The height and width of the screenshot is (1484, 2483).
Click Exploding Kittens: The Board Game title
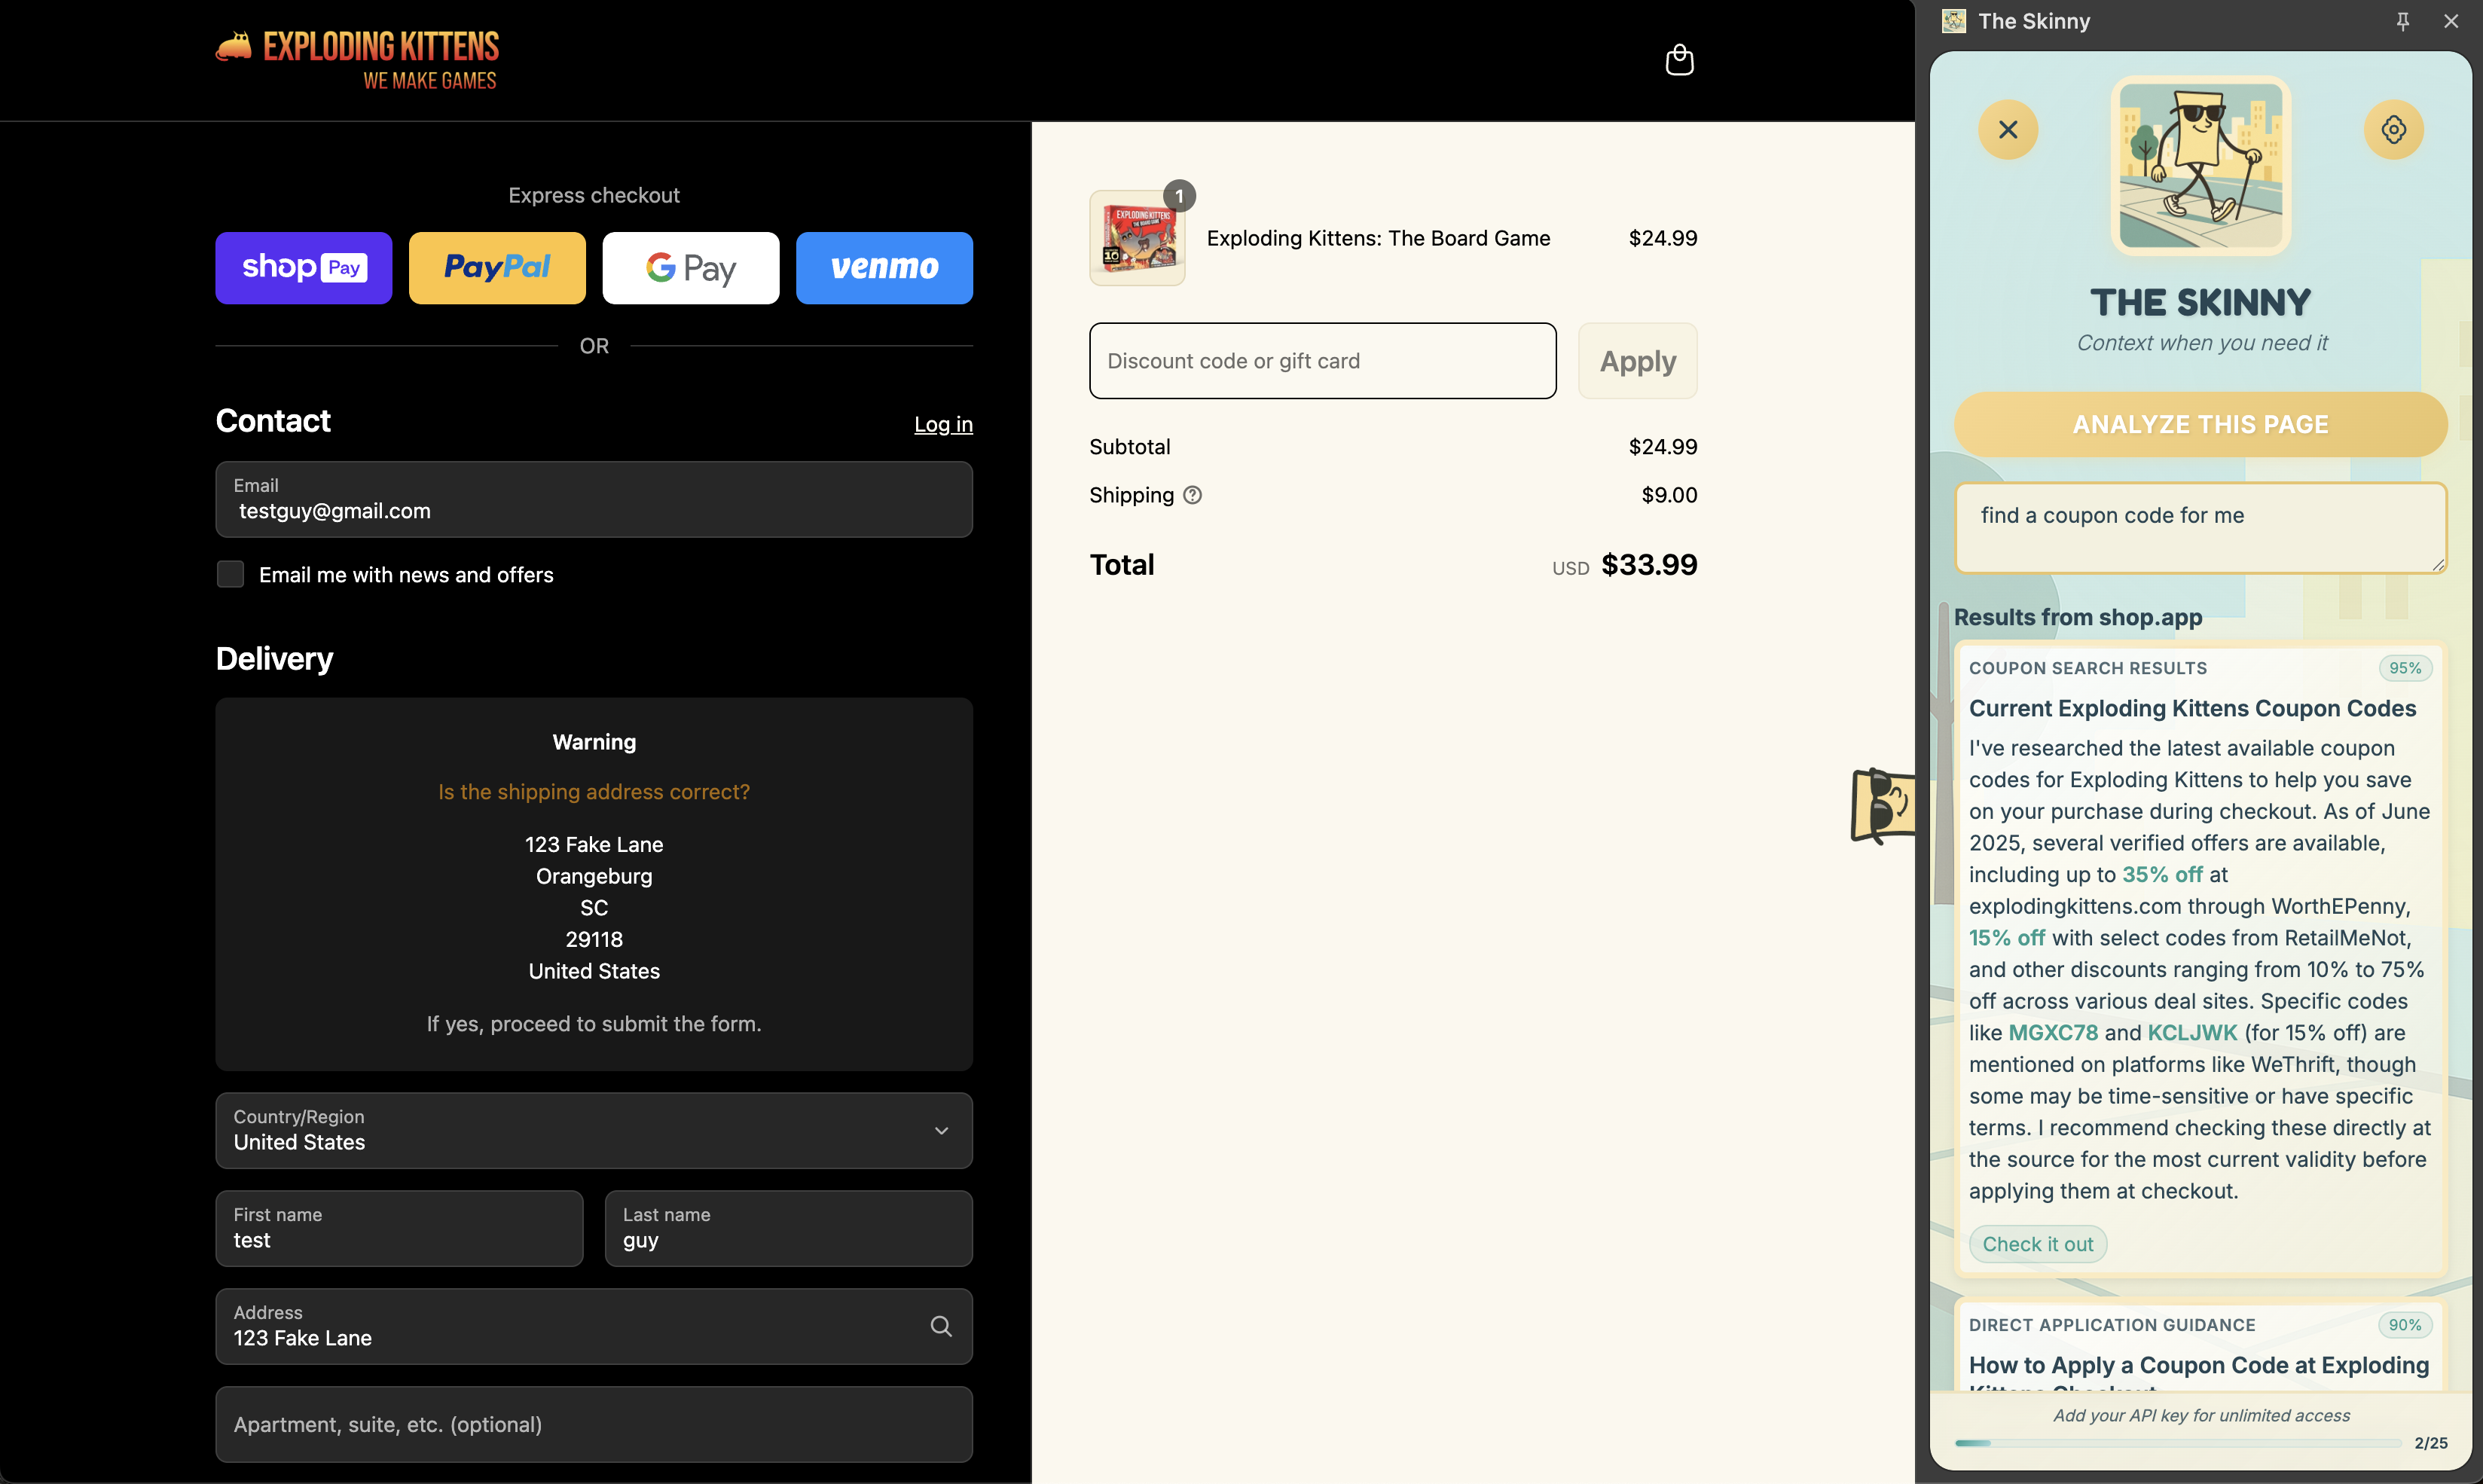tap(1378, 238)
